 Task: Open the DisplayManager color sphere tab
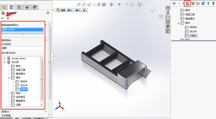pos(35,7)
